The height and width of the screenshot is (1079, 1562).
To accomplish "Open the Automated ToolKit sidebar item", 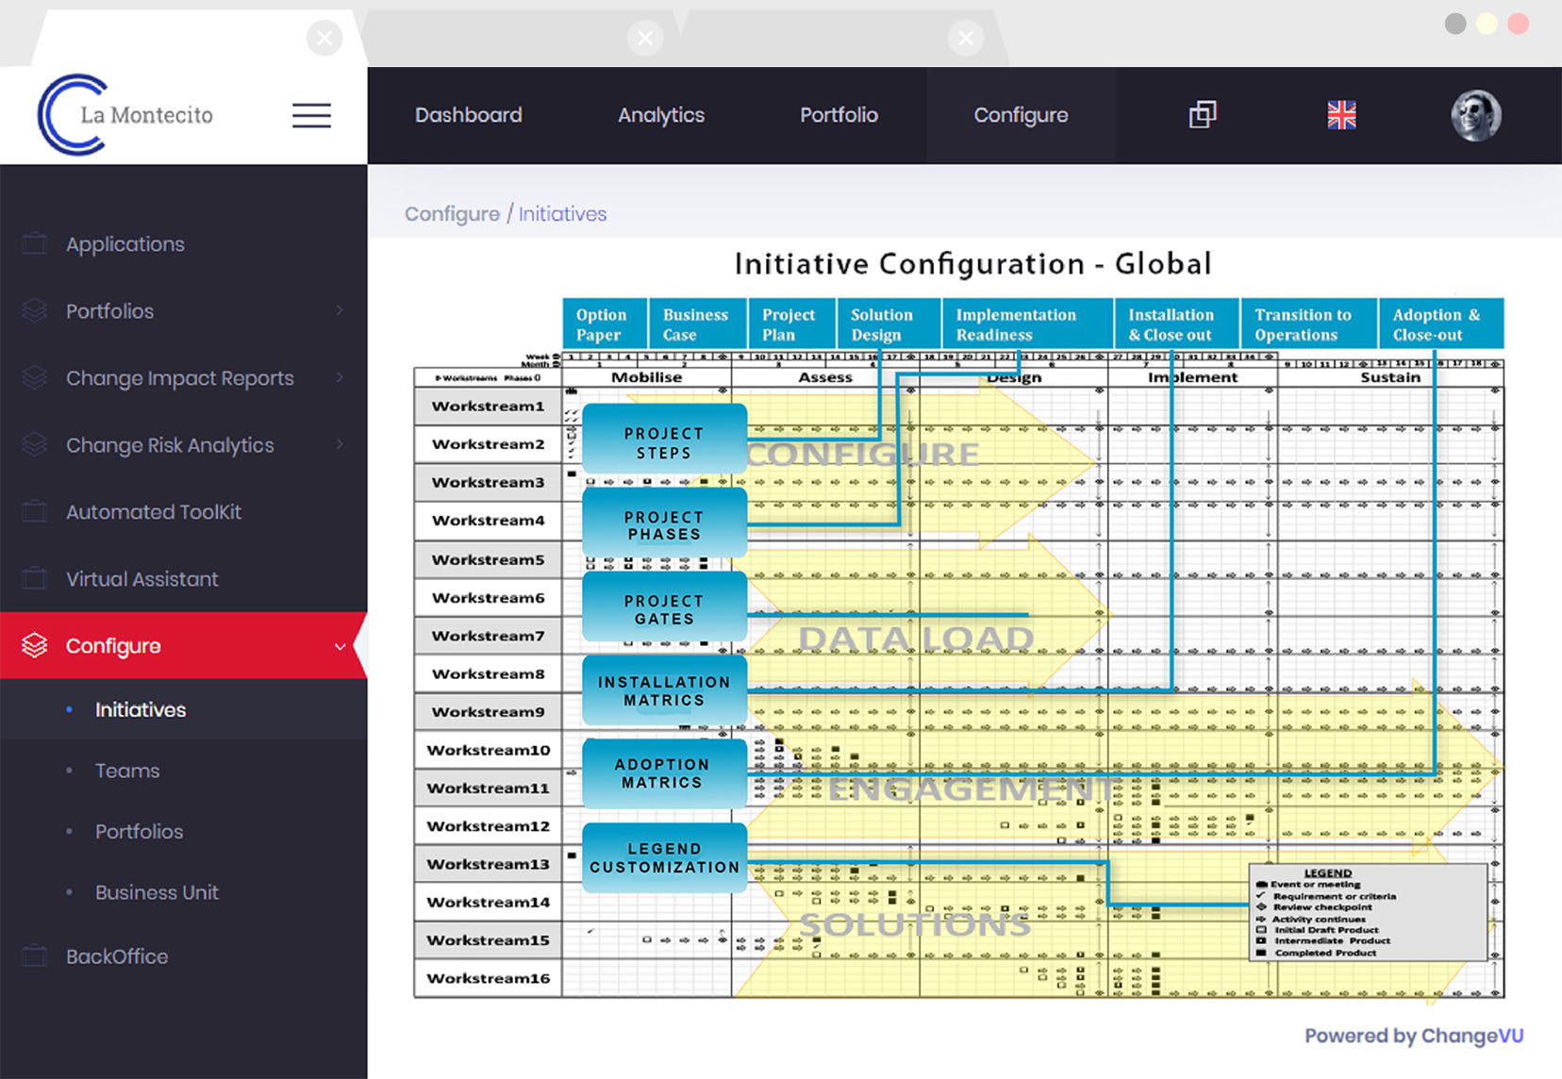I will tap(154, 511).
